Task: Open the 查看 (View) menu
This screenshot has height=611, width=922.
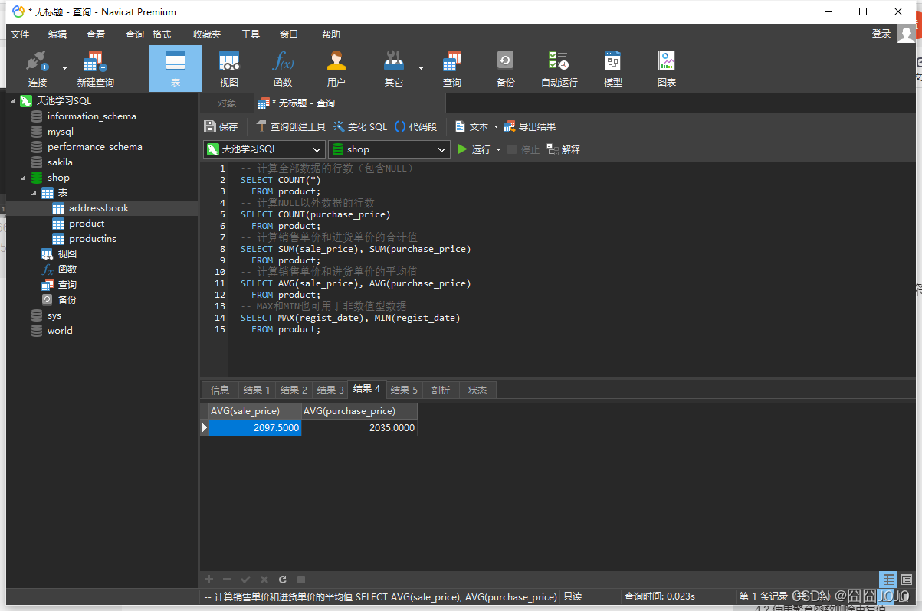Action: pos(96,34)
